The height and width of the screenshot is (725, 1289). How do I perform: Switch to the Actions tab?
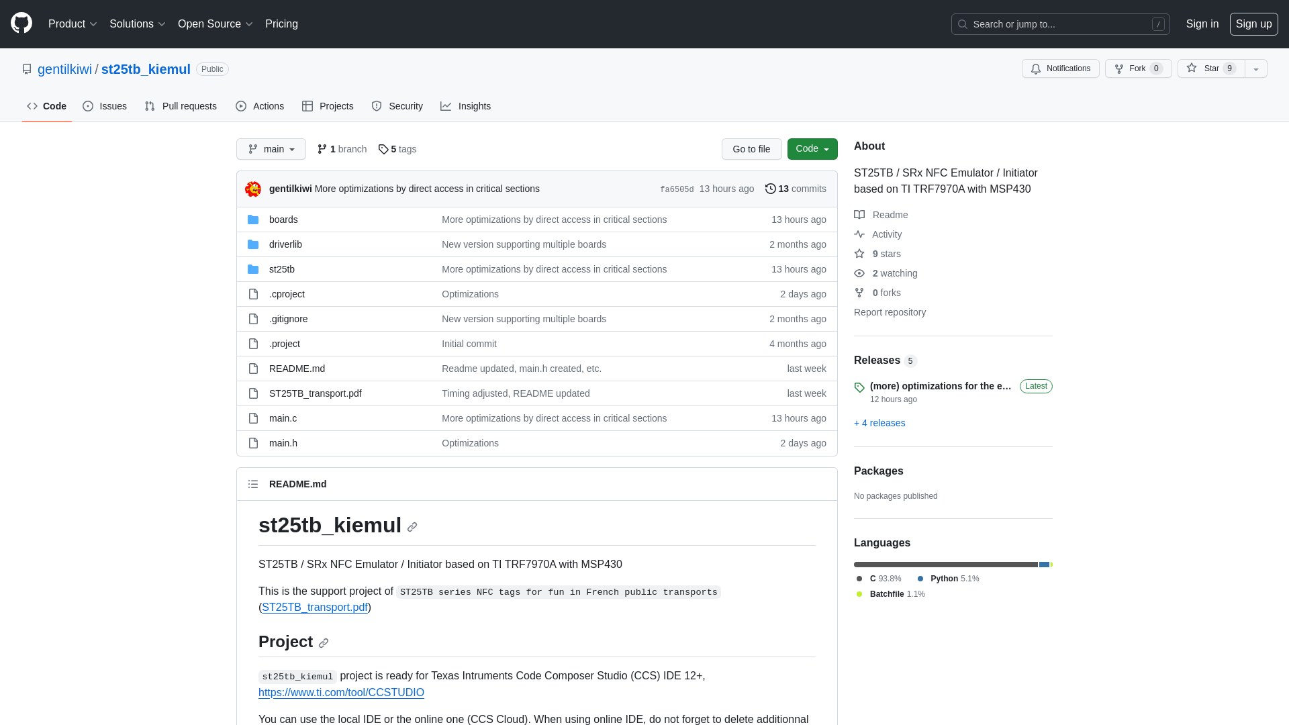[x=260, y=106]
